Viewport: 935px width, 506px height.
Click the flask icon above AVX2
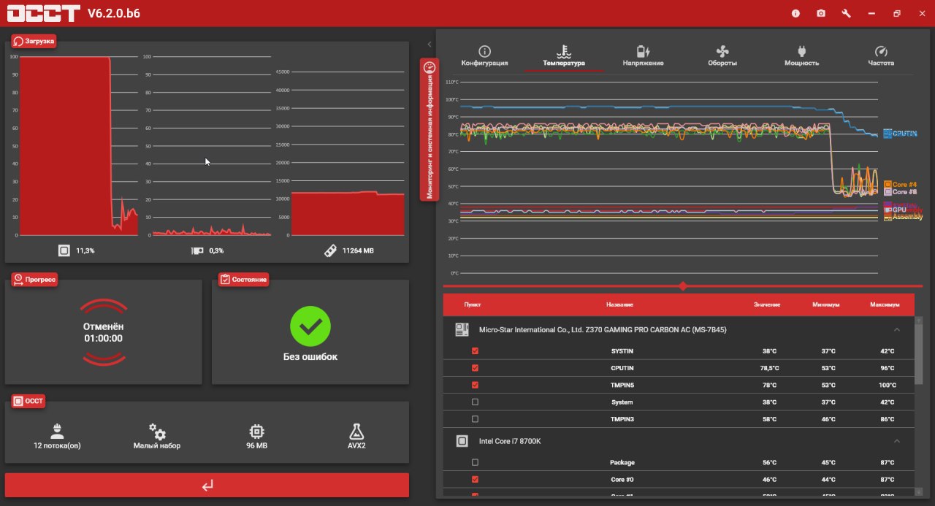356,431
